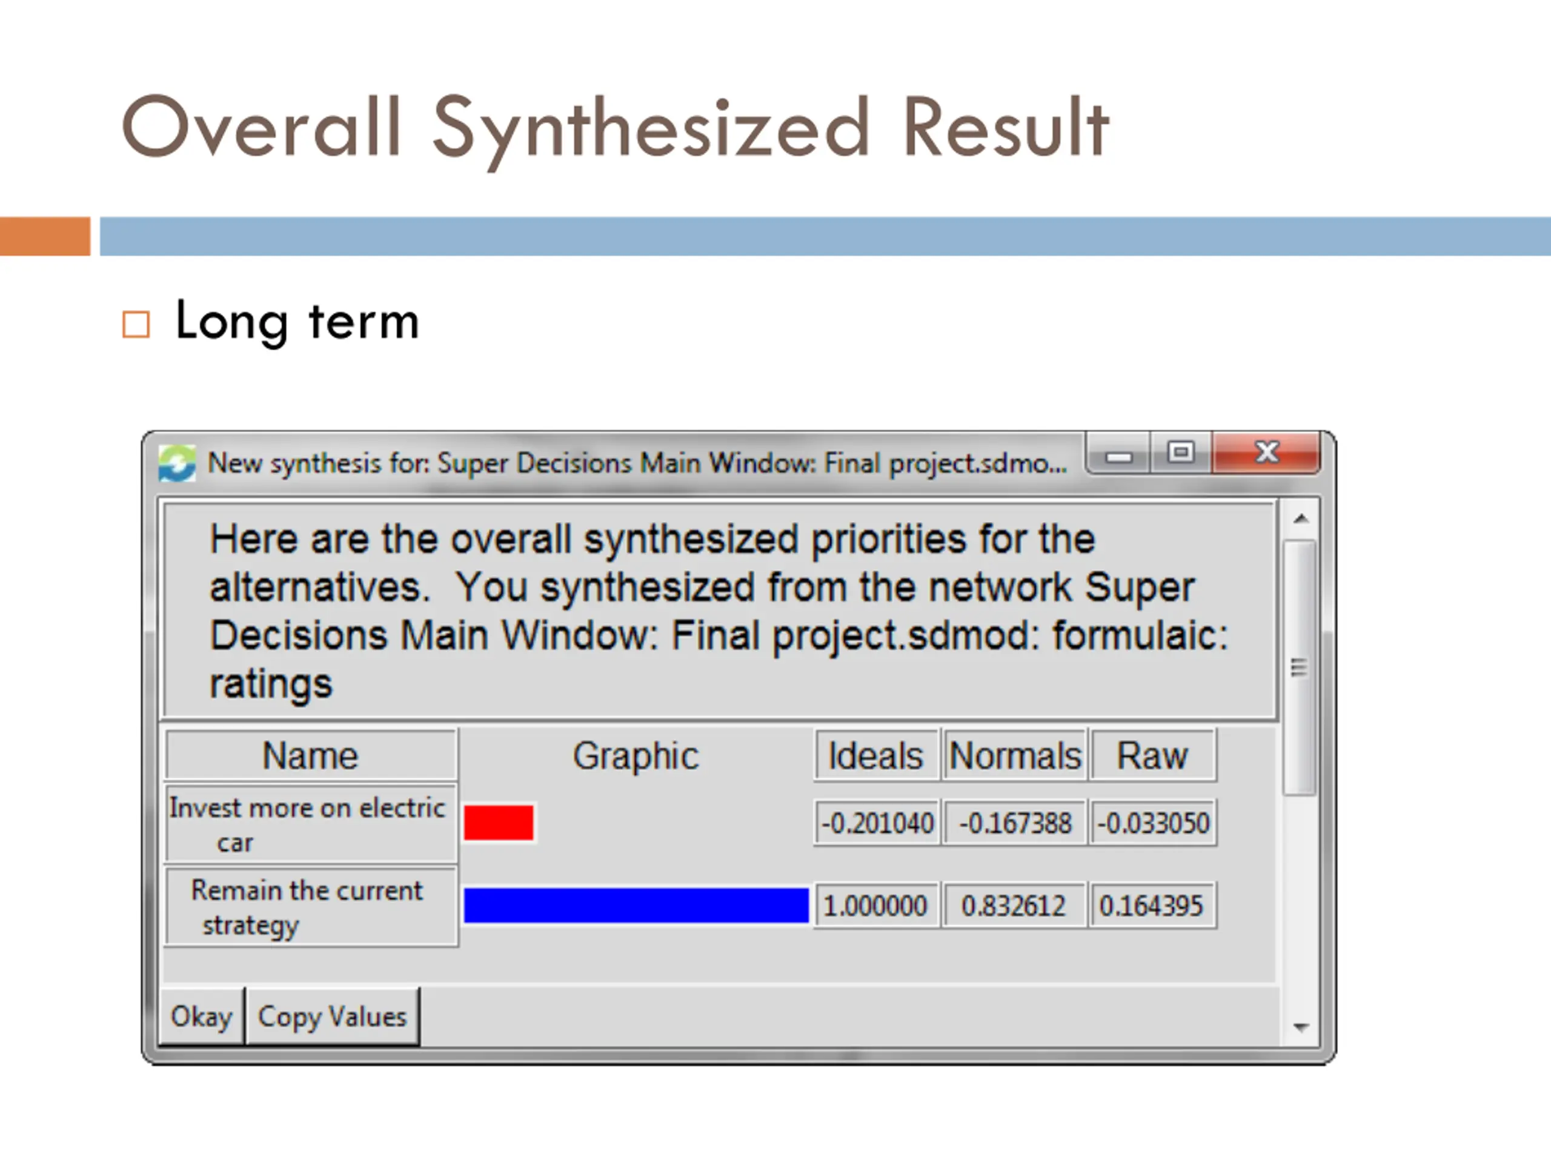Click the blue bar for current strategy
Screen dimensions: 1551x1163
(x=636, y=905)
